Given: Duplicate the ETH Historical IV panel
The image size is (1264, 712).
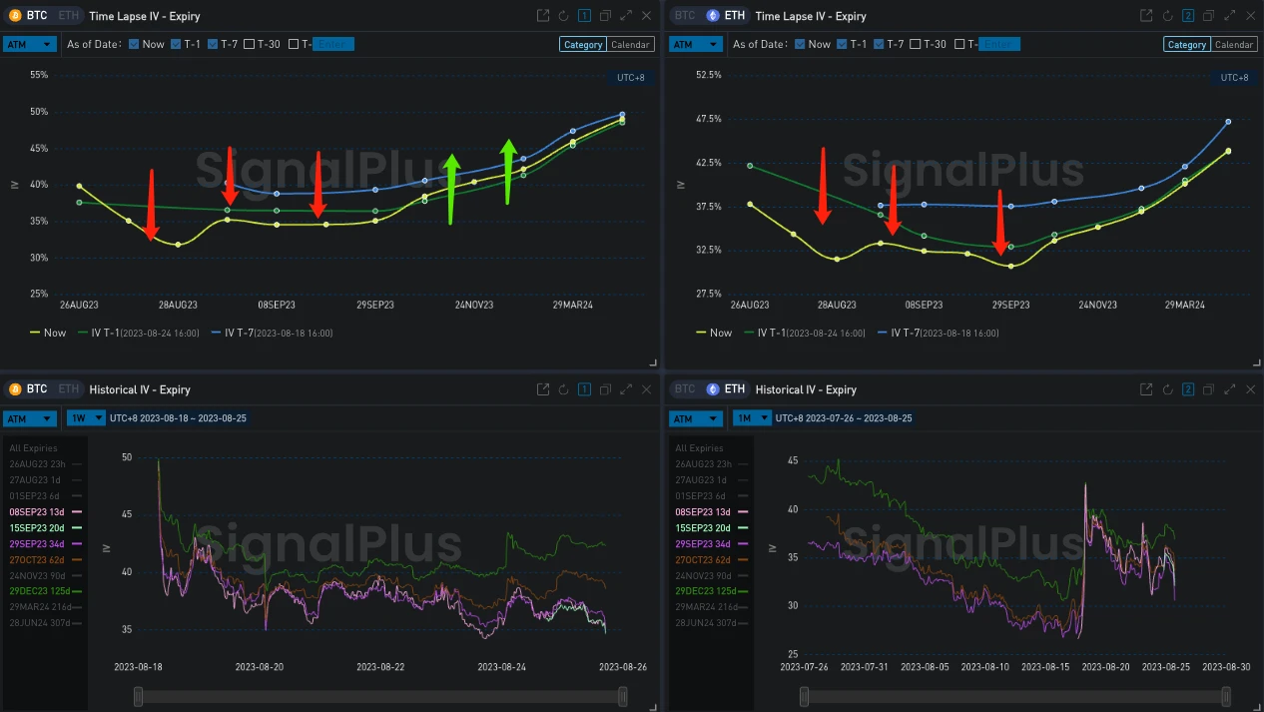Looking at the screenshot, I should [x=1208, y=389].
